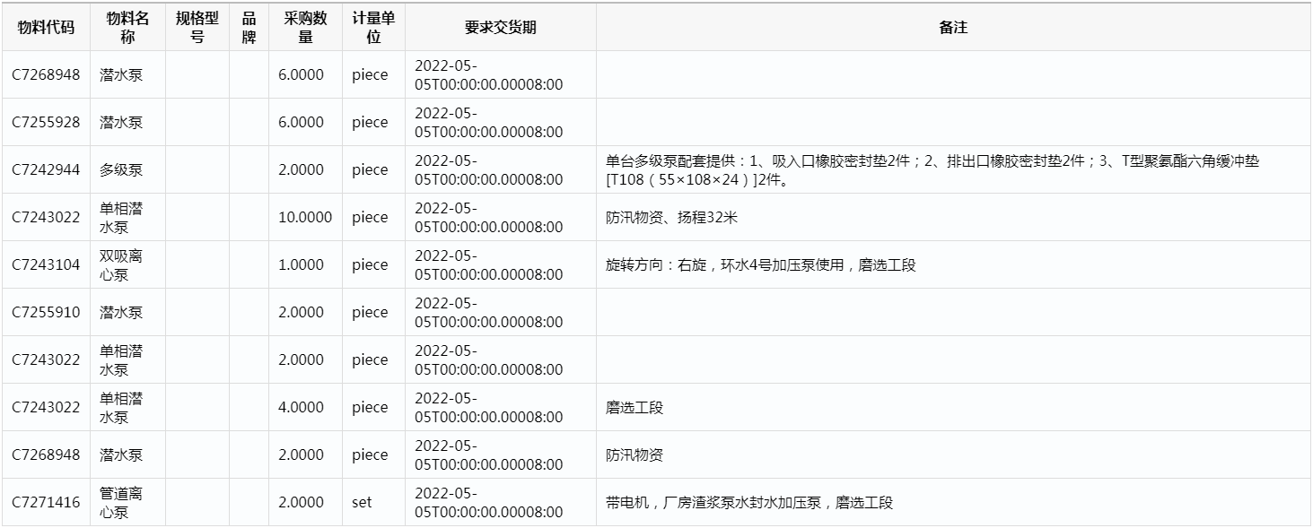
Task: Click the quantity 10.0000 cell
Action: coord(305,217)
